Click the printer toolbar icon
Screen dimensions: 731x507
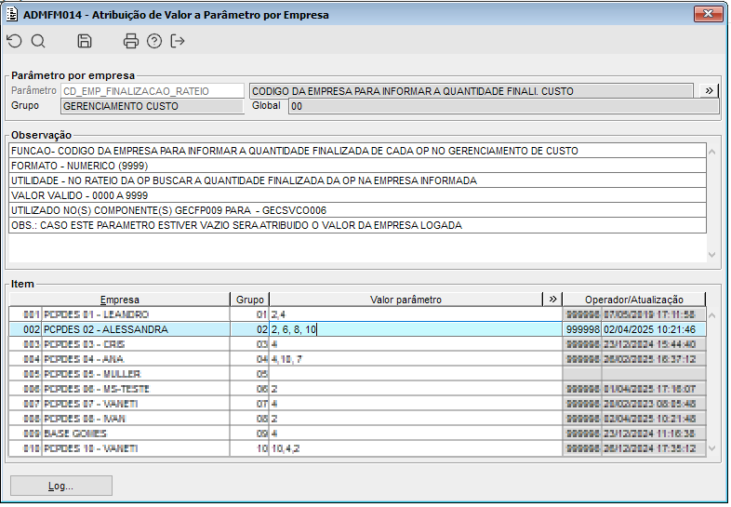click(x=131, y=41)
